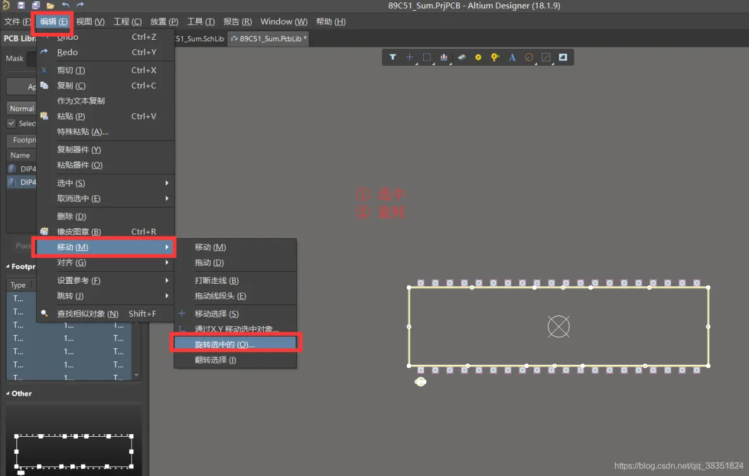Choose 作为文本复制 menu item
Screen dimensions: 749x476
coord(105,101)
